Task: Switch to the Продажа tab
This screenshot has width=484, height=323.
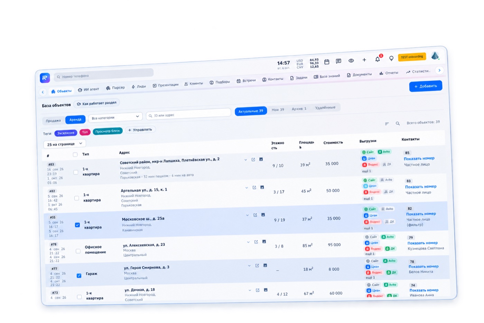Action: tap(53, 121)
